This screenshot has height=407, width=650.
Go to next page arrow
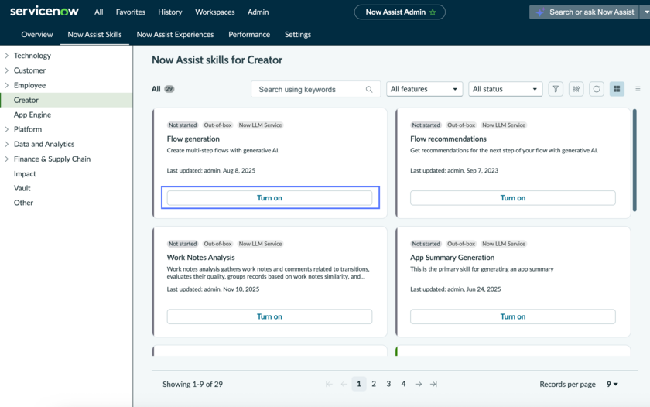[x=419, y=385]
